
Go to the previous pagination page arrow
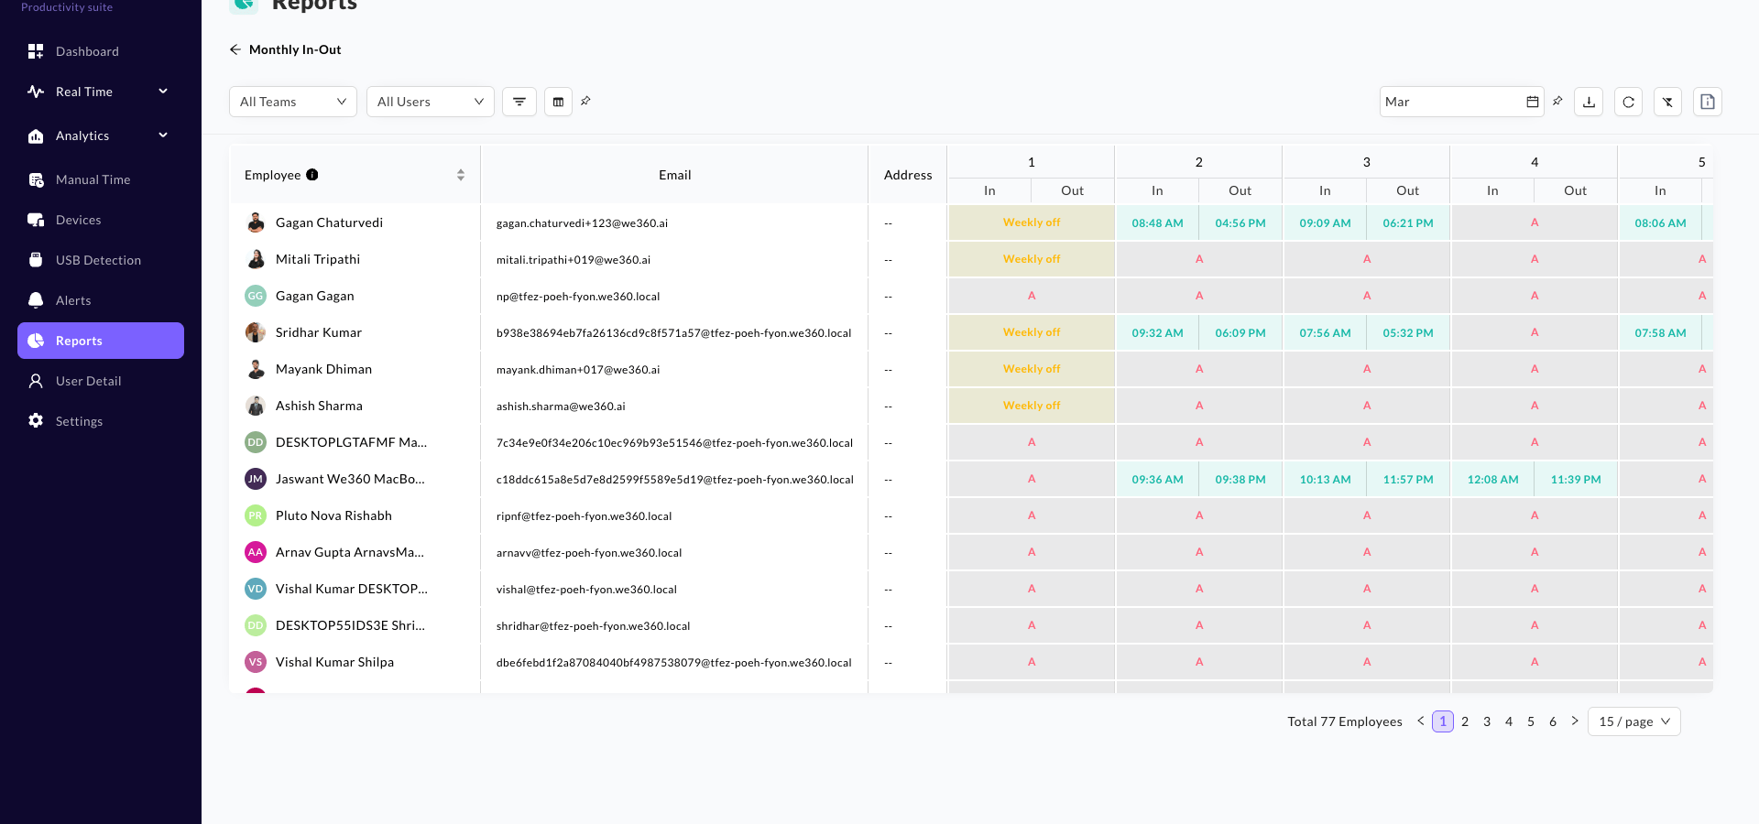[x=1421, y=721]
